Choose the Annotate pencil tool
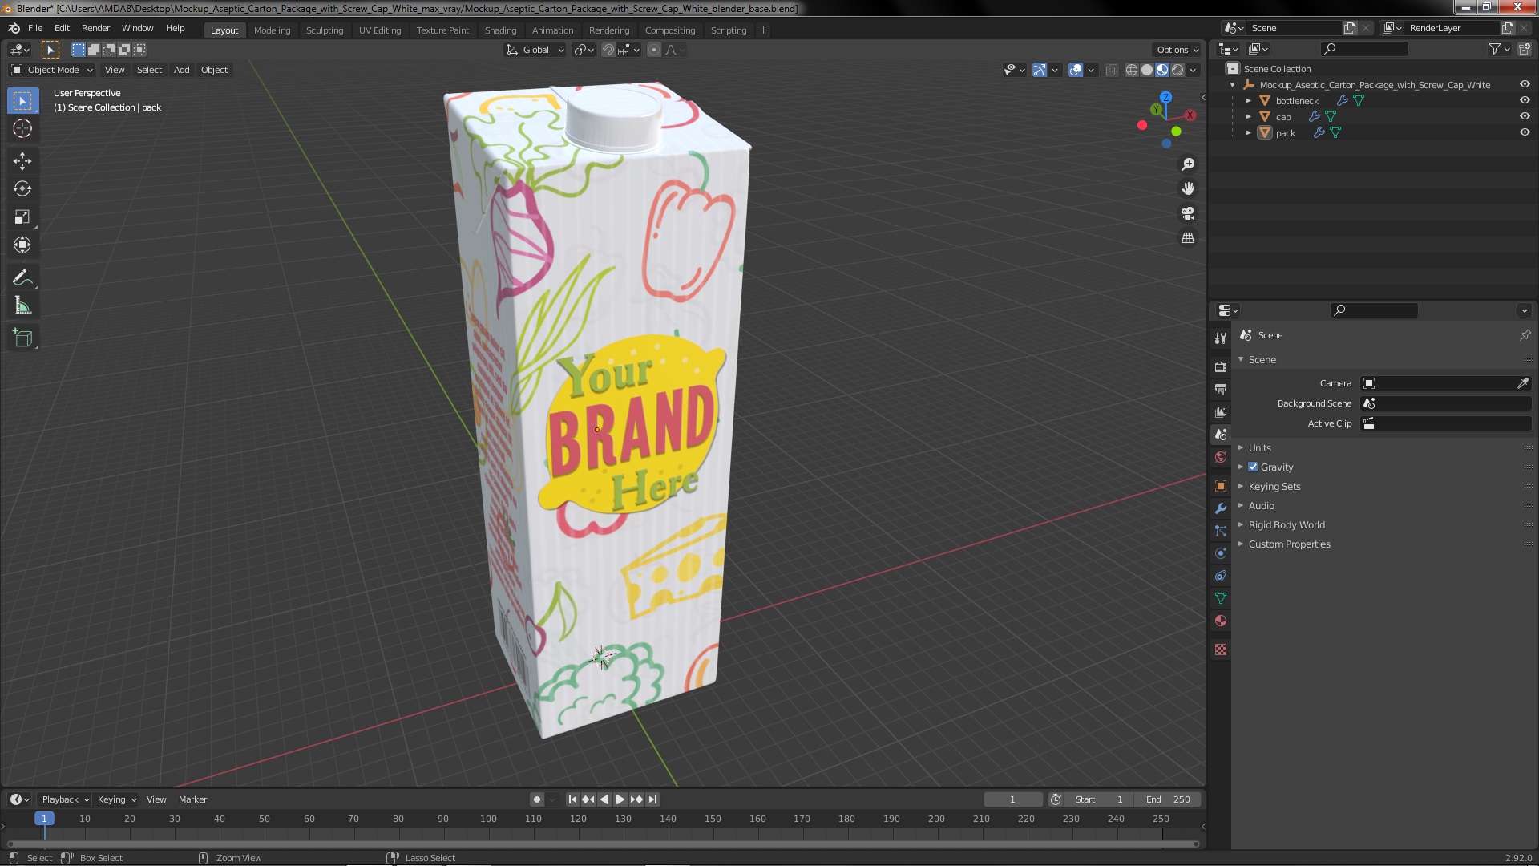The width and height of the screenshot is (1539, 866). coord(22,278)
